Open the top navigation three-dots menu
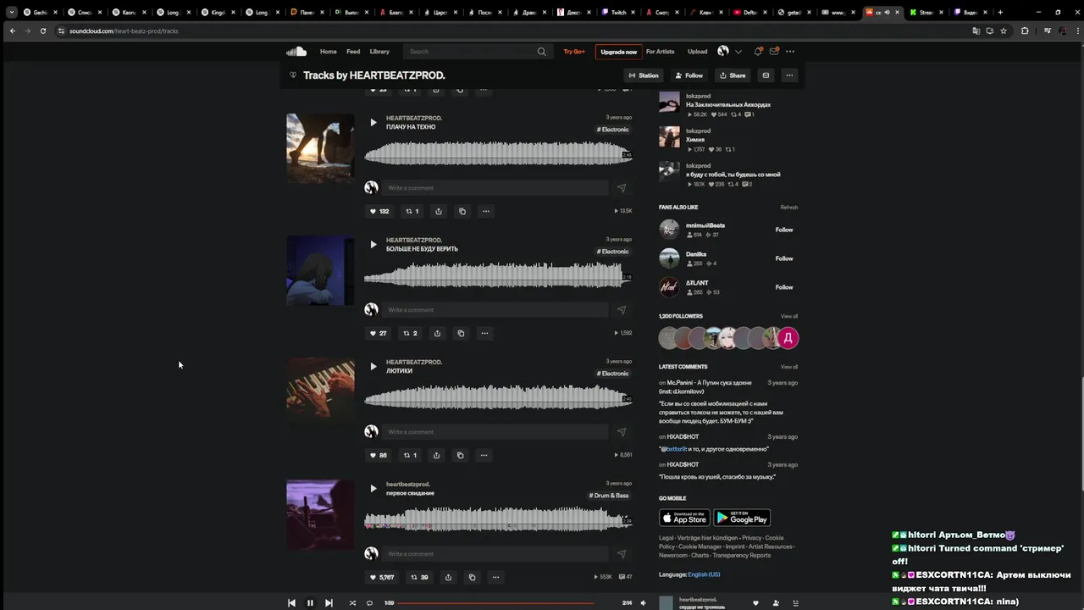This screenshot has width=1084, height=610. (x=790, y=52)
